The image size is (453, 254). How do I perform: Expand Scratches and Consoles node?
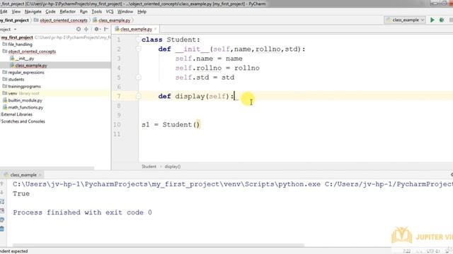23,121
